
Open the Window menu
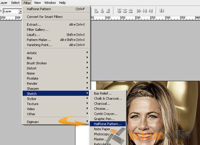tap(50, 3)
